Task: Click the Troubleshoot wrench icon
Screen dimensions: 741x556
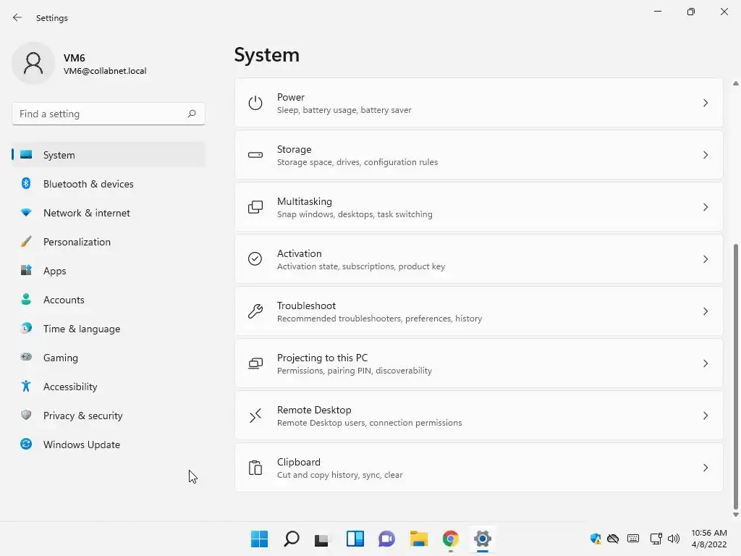Action: (255, 311)
